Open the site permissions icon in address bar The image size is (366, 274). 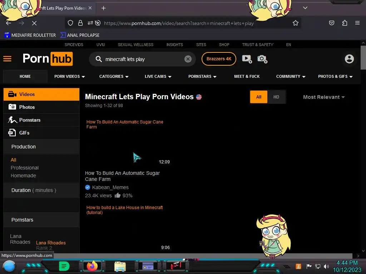click(x=90, y=23)
